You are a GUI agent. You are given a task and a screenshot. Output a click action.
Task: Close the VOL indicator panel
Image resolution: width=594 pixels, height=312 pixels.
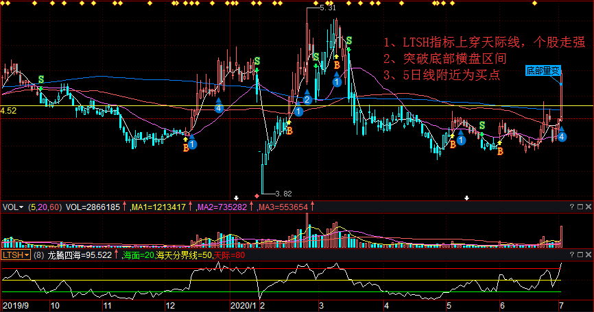589,206
